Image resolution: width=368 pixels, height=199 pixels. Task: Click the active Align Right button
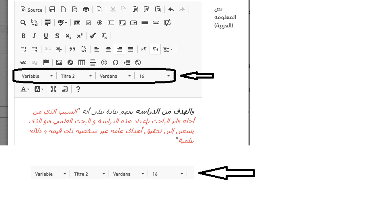click(x=119, y=49)
